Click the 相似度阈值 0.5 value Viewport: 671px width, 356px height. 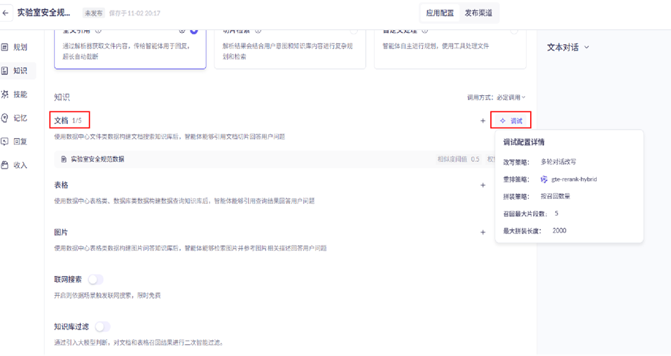(x=458, y=159)
